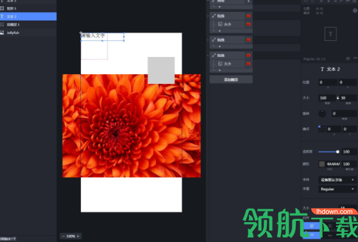The image size is (358, 242).
Task: Click the text box on the canvas
Action: [102, 36]
